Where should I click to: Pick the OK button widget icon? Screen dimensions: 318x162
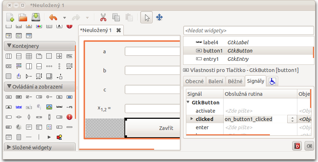[x=9, y=97]
